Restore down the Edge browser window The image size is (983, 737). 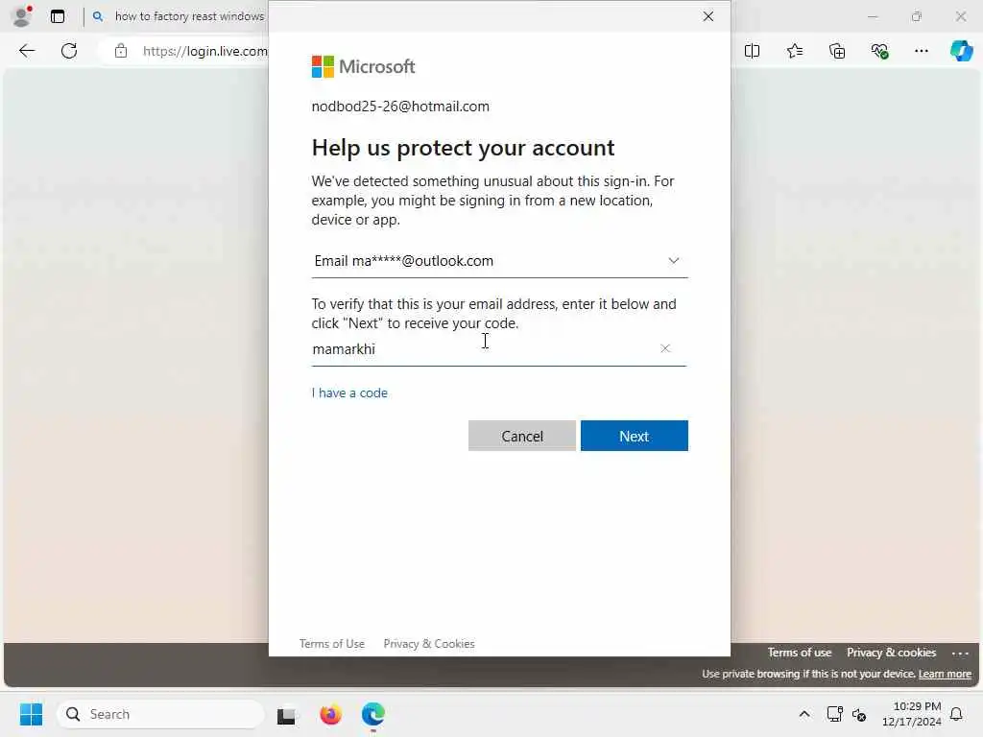(x=917, y=16)
